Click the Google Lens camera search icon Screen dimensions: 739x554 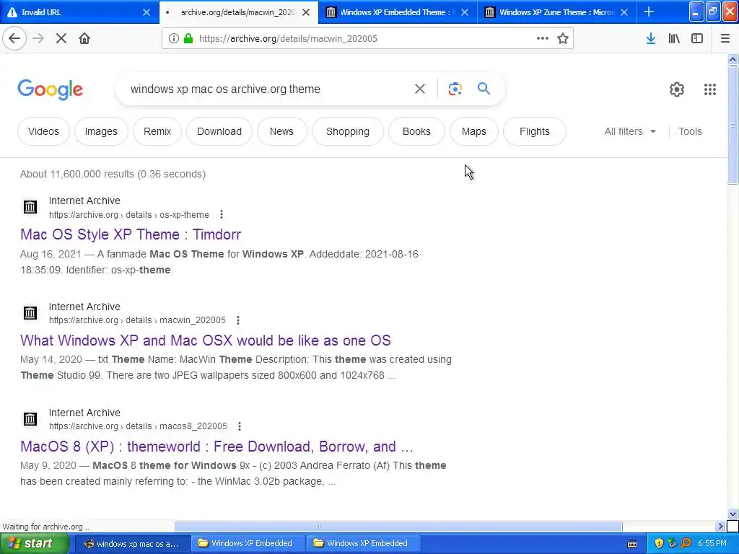tap(455, 89)
